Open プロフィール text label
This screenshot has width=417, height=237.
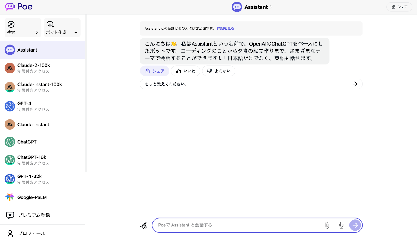(x=32, y=233)
